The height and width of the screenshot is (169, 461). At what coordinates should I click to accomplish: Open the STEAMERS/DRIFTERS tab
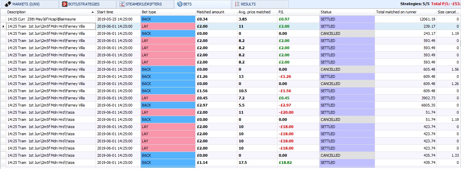pos(145,4)
